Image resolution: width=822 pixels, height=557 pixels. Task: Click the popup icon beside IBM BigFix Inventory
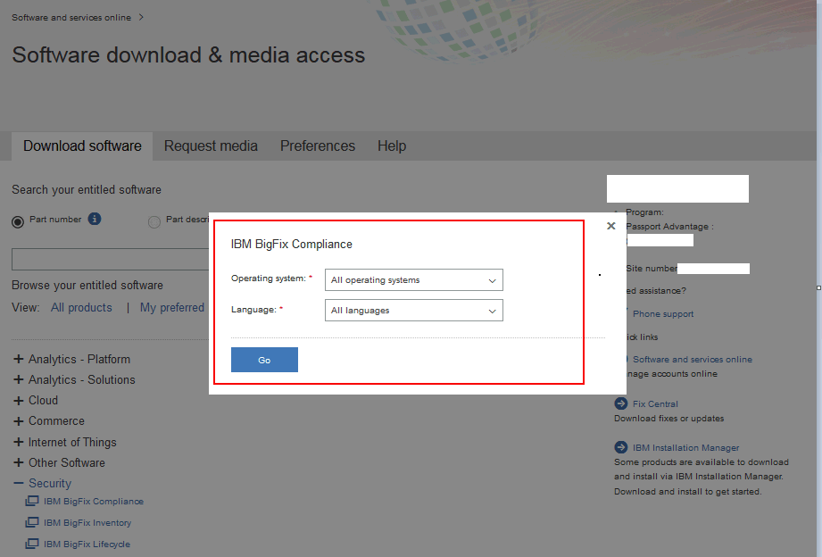(32, 522)
